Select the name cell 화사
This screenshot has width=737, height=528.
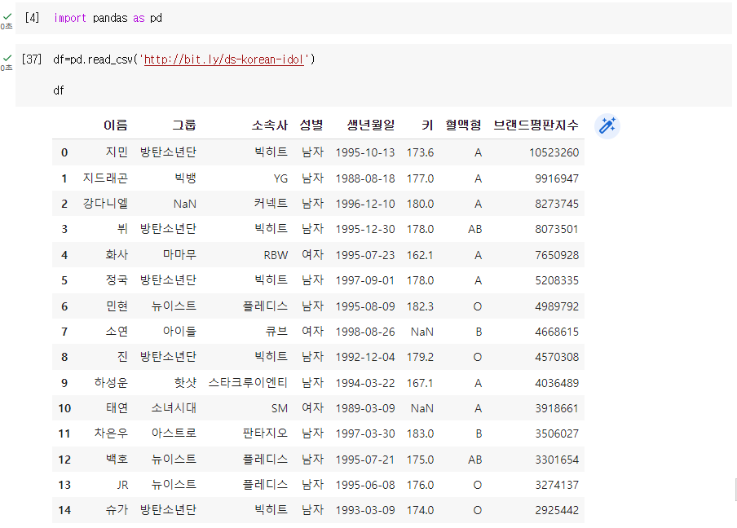117,254
